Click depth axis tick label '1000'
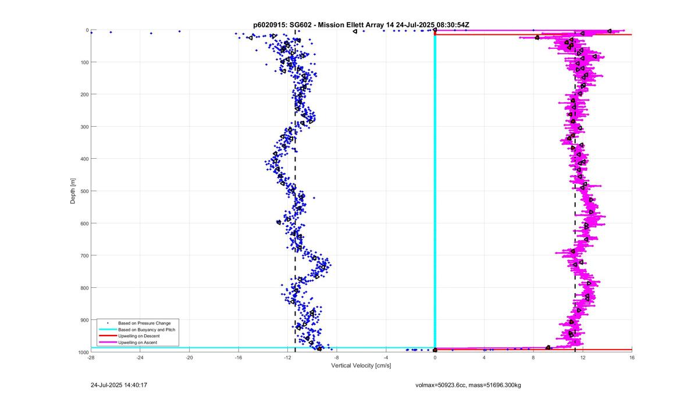 83,352
